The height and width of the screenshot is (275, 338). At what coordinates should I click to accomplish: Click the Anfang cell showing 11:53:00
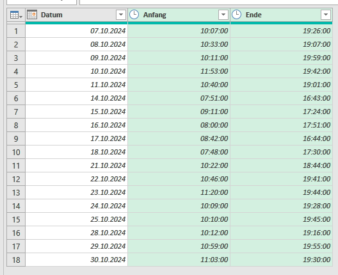click(x=179, y=71)
